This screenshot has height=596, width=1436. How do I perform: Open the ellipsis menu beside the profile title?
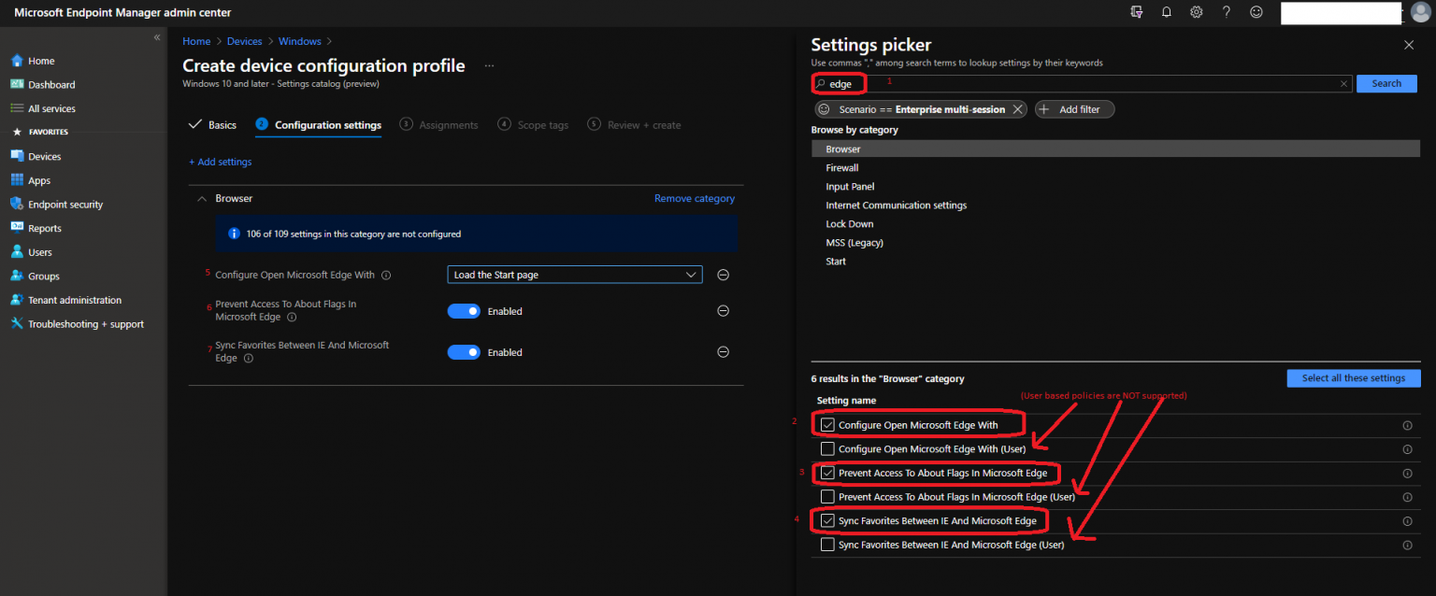tap(489, 66)
